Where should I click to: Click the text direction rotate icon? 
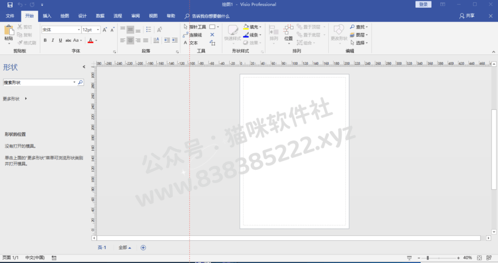(x=160, y=30)
